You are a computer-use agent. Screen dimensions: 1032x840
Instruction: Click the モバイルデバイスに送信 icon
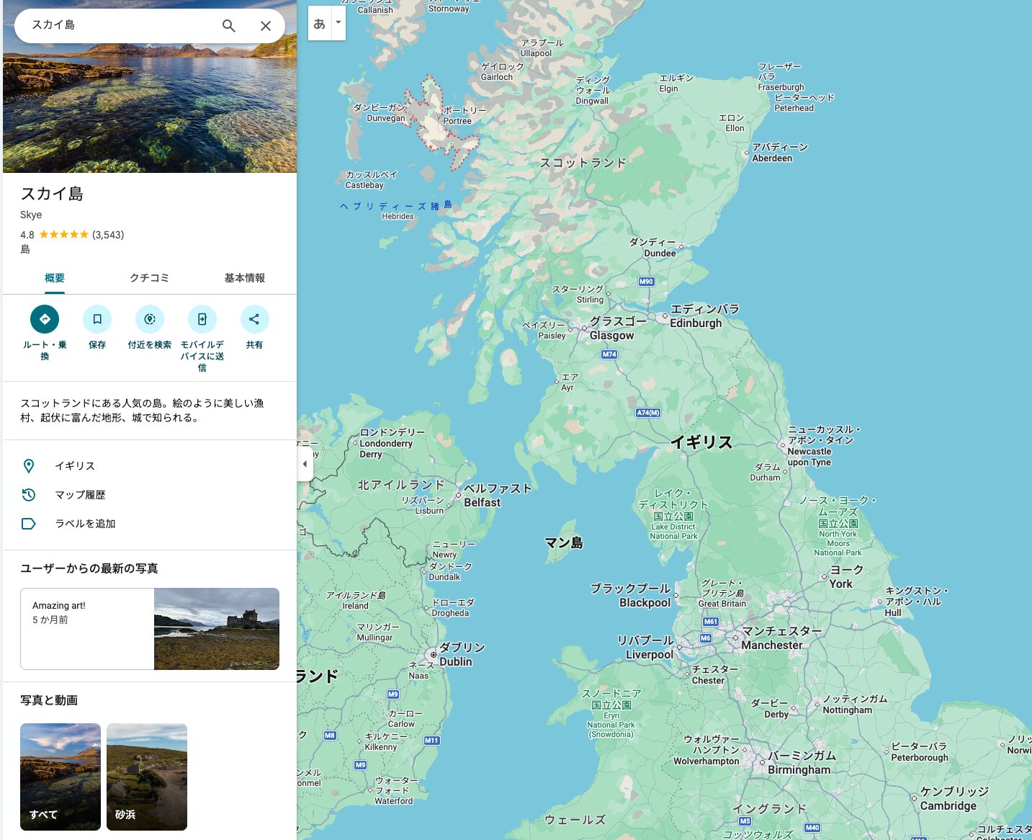(x=202, y=319)
